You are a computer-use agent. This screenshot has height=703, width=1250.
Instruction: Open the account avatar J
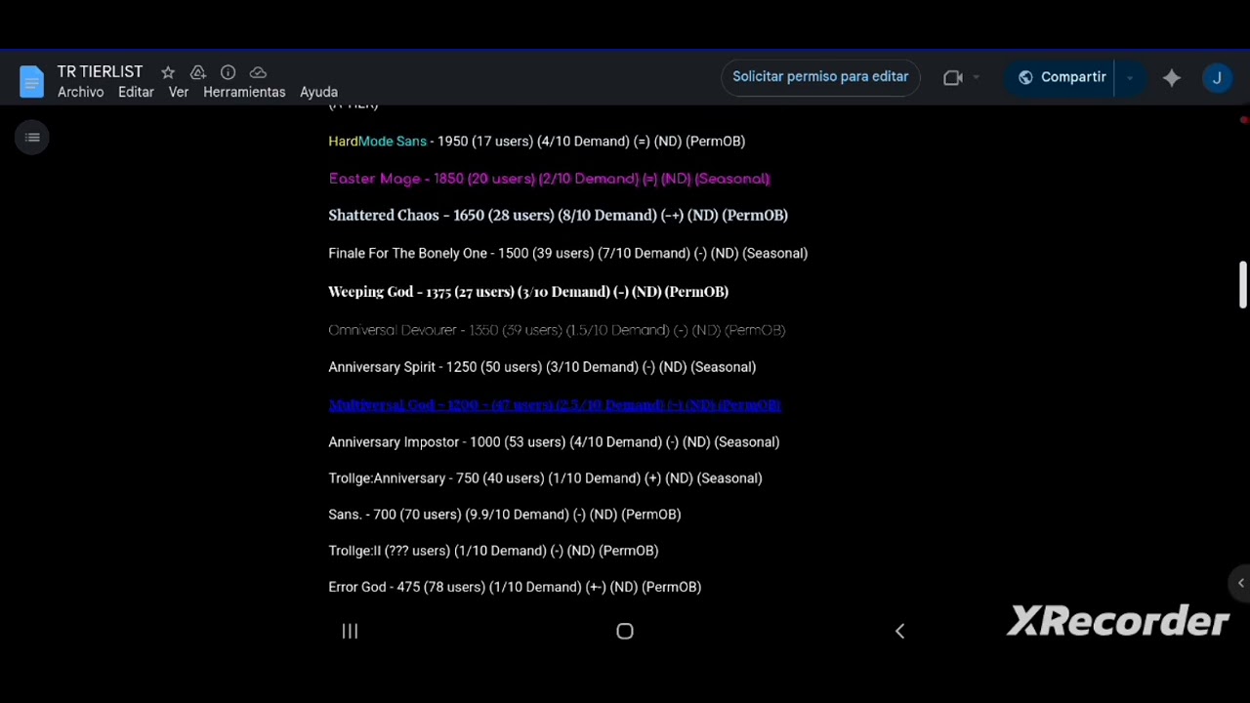click(1217, 78)
